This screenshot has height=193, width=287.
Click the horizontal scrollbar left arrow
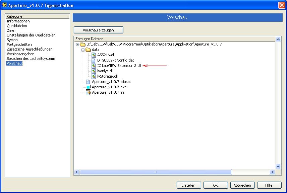(x=77, y=172)
